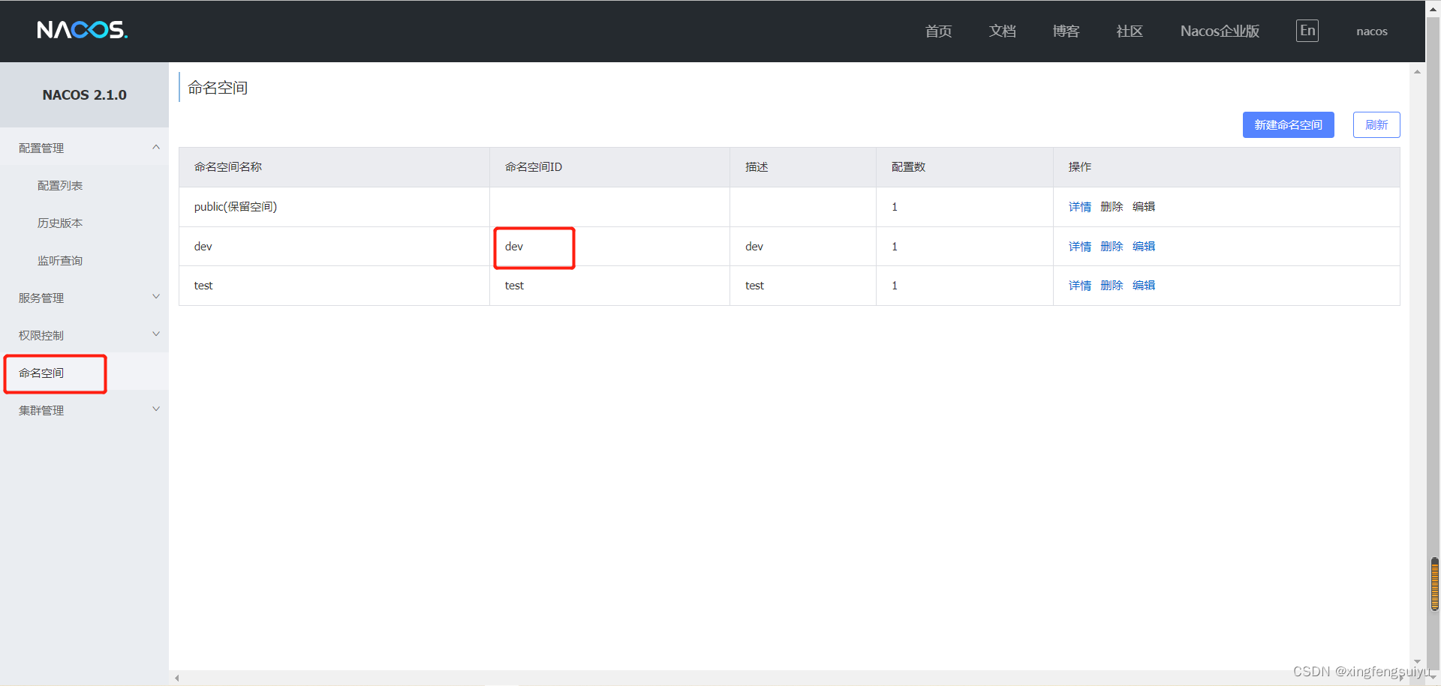Open 监听查询 in the sidebar
1441x686 pixels.
[x=60, y=260]
